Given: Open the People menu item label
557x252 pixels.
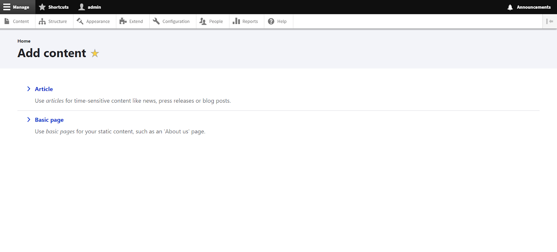Looking at the screenshot, I should pos(216,21).
